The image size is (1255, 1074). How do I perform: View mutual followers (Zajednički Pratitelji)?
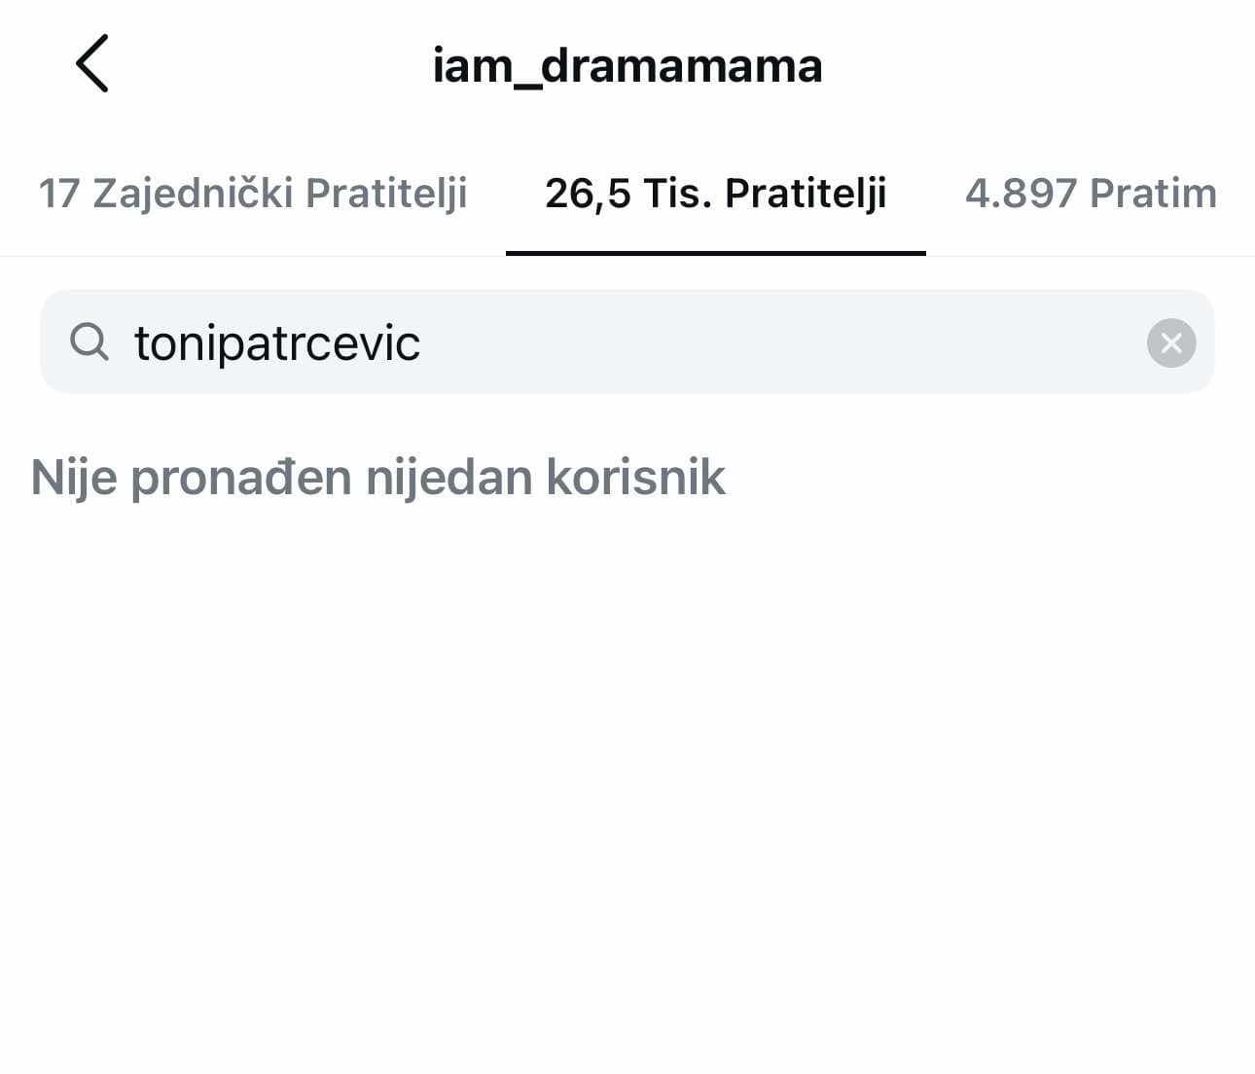coord(253,194)
